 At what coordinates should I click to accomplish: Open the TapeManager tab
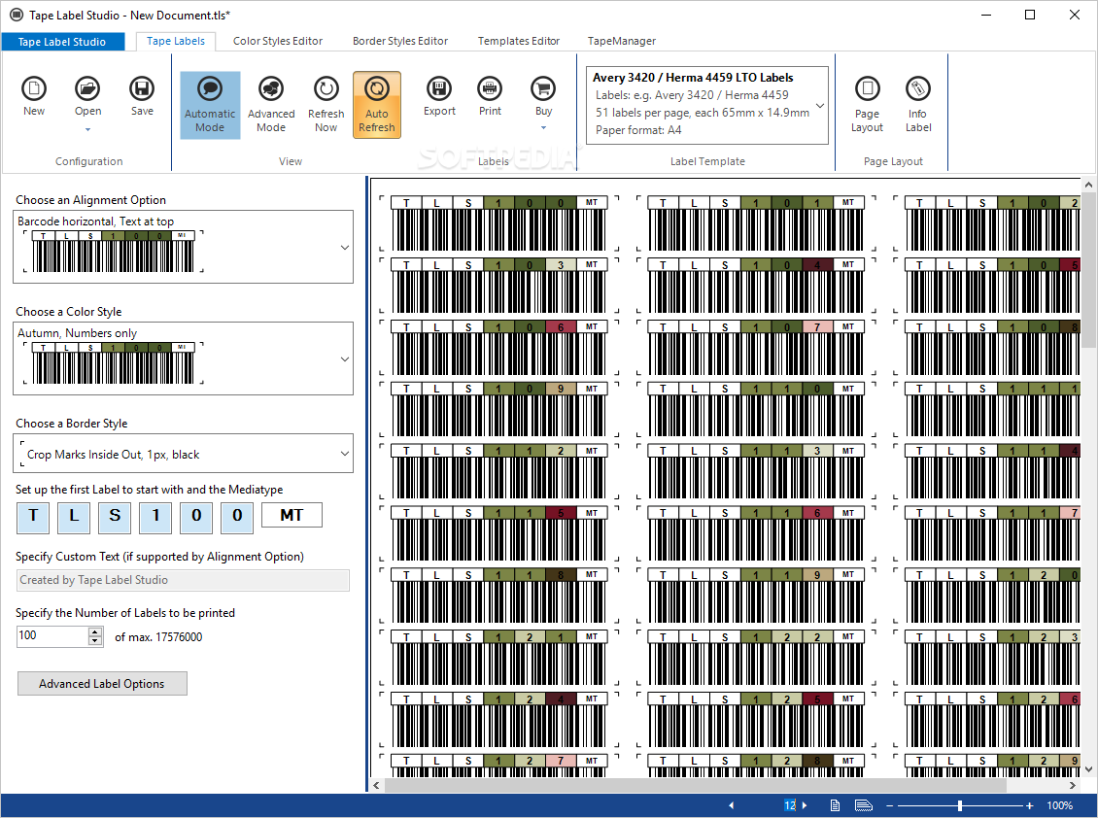pyautogui.click(x=622, y=42)
